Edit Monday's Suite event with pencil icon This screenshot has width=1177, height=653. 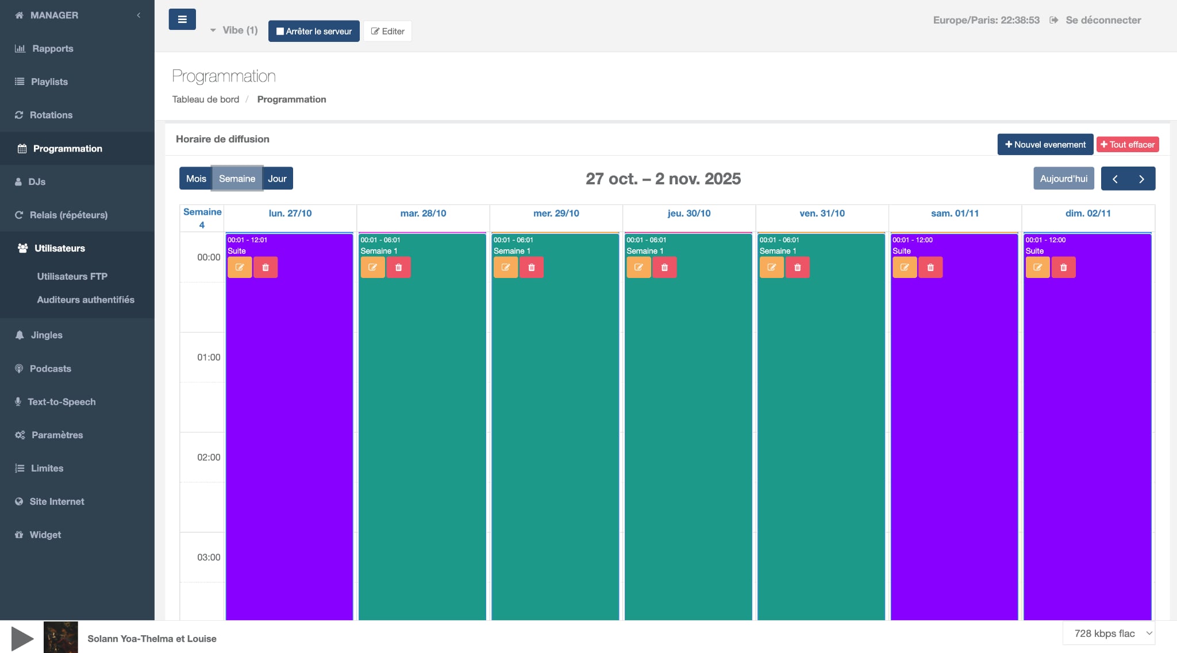pos(240,267)
